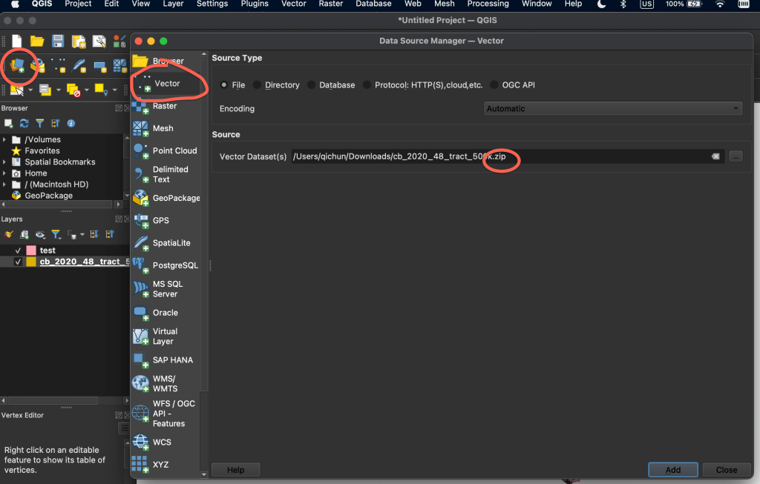Open the Processing menu in menu bar

[x=488, y=4]
